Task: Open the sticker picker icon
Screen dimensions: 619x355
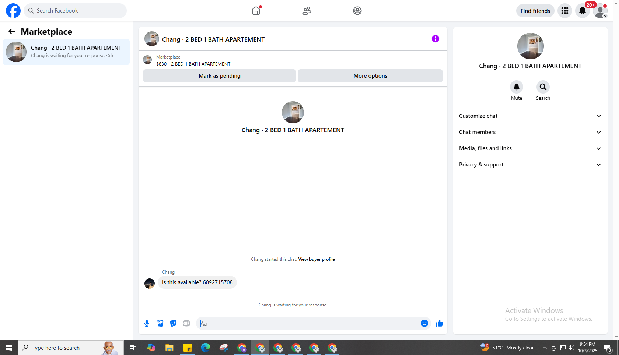Action: [173, 323]
